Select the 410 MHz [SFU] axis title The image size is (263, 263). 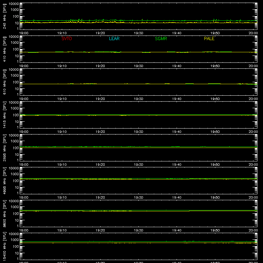coord(5,49)
